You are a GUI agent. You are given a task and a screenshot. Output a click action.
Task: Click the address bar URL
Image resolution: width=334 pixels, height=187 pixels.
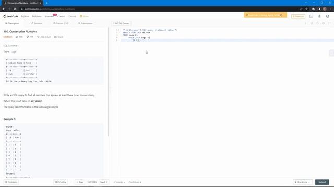pos(50,9)
